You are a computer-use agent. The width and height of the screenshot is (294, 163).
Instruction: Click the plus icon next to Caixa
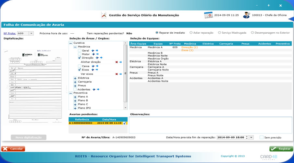[x=93, y=66]
